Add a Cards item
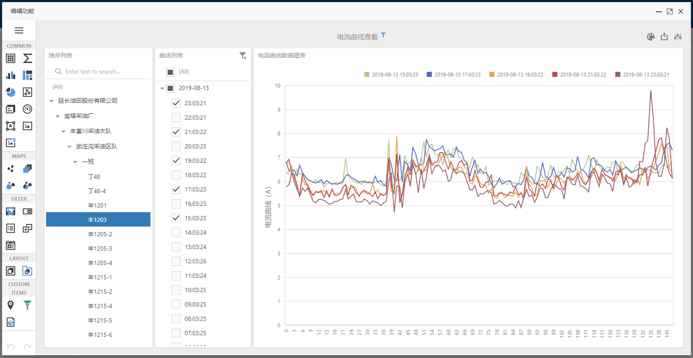The height and width of the screenshot is (358, 693). tap(11, 109)
